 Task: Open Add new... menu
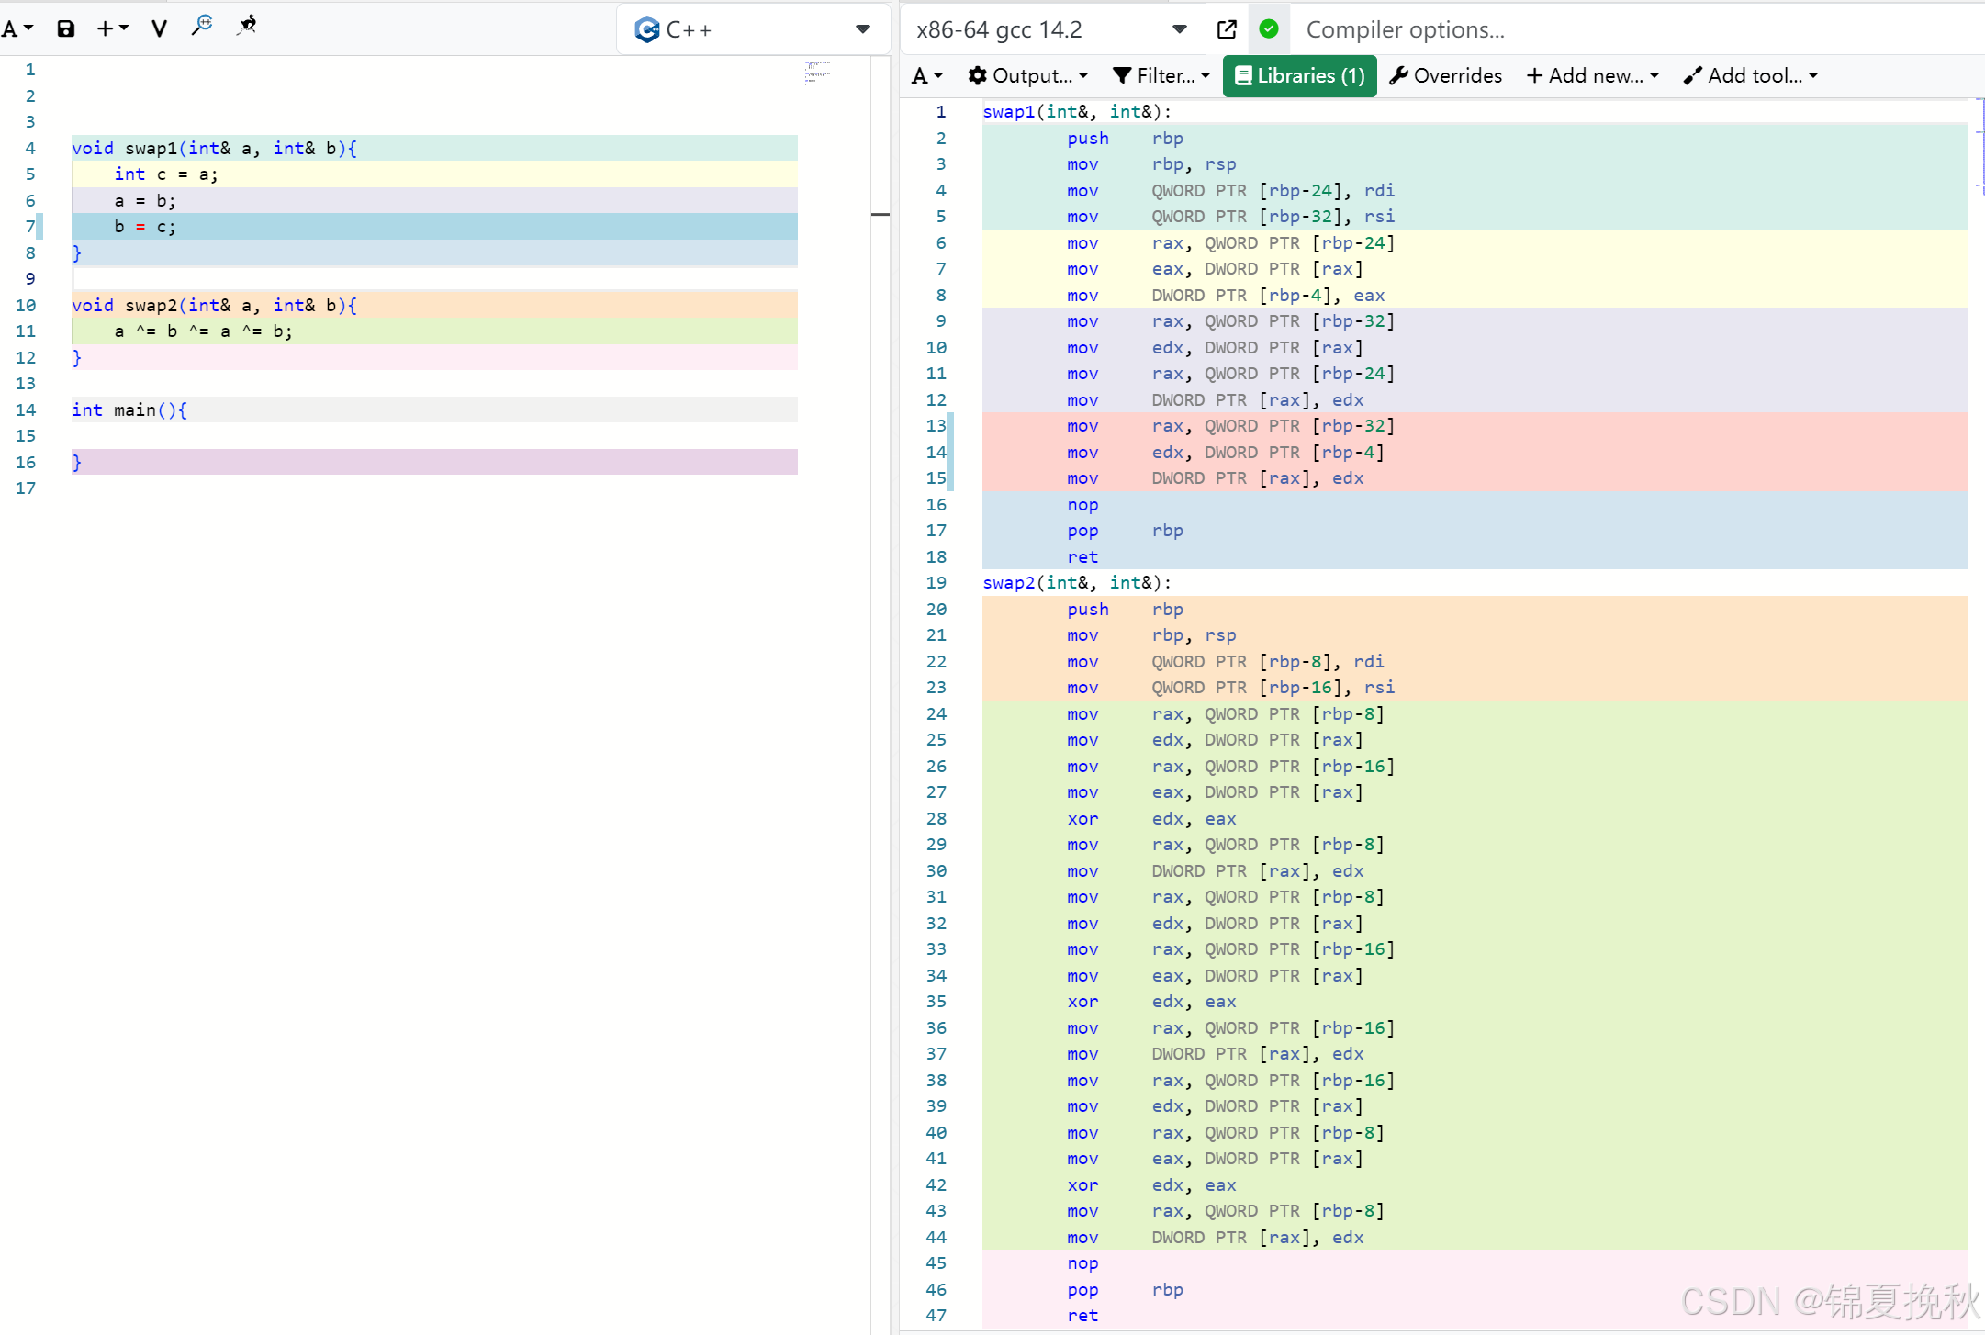[x=1593, y=75]
